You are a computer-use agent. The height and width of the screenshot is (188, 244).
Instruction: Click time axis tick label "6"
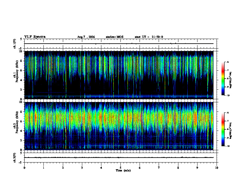140,168
